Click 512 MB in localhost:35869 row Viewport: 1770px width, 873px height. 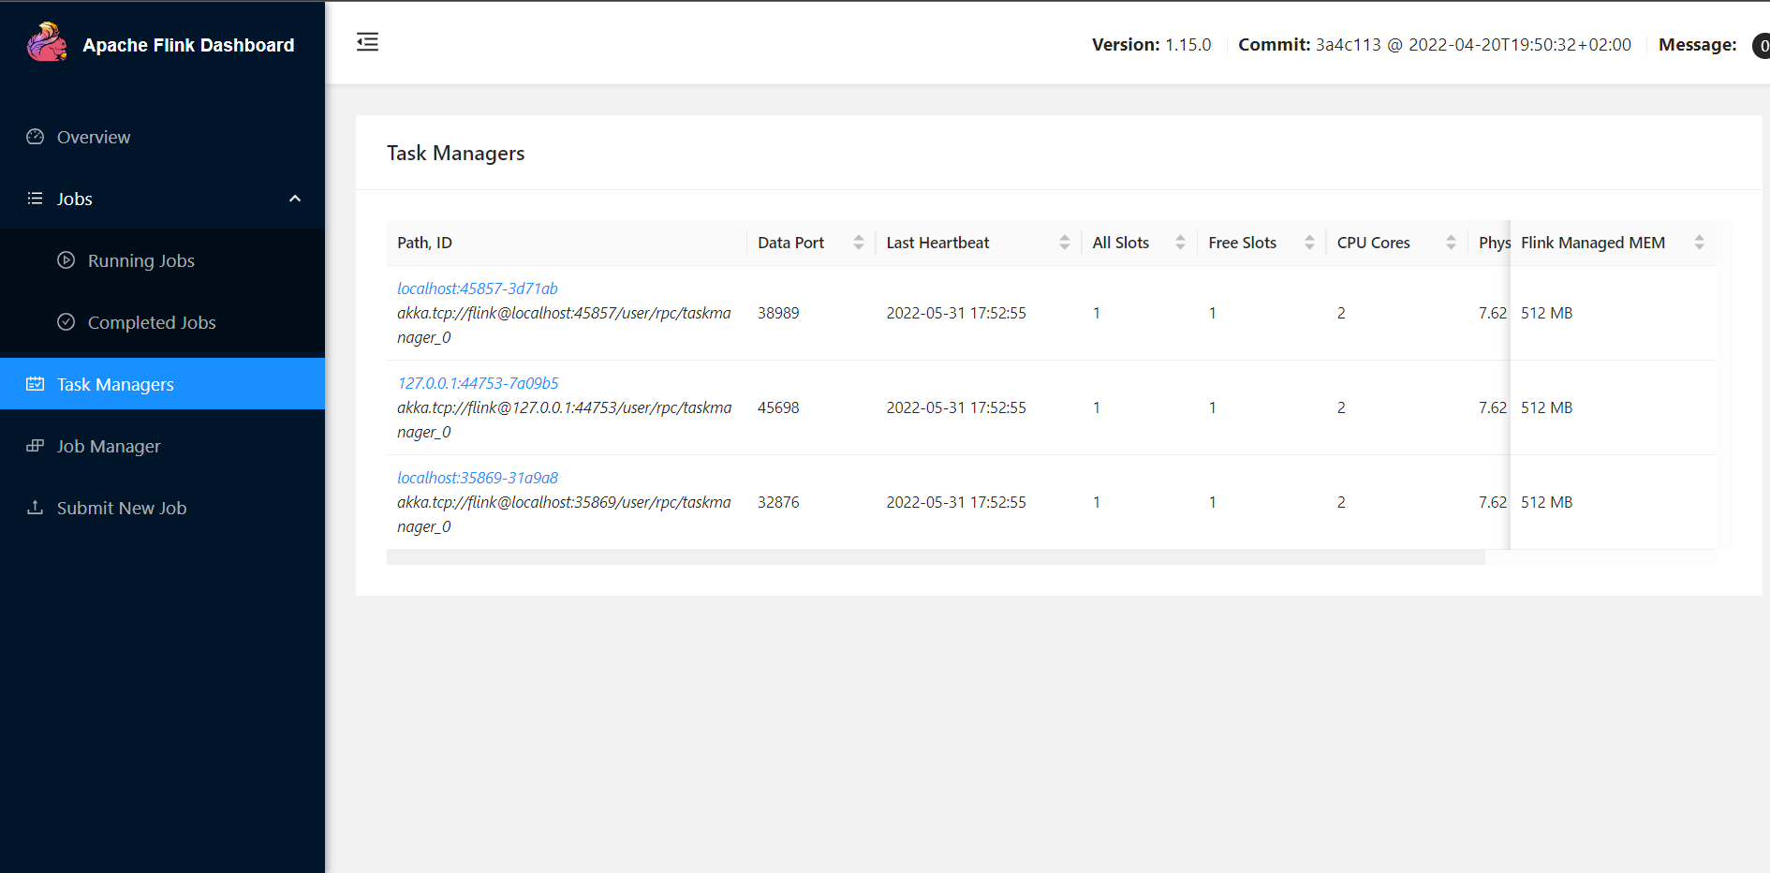pyautogui.click(x=1546, y=502)
